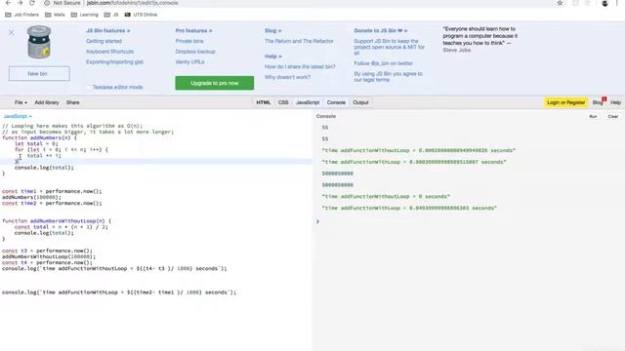Open the Vanity URLs link

point(189,61)
